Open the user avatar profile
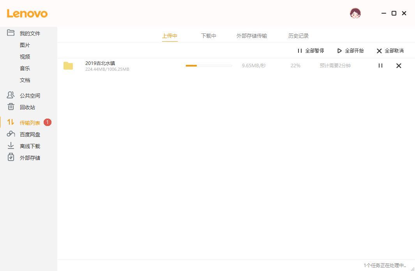Image resolution: width=415 pixels, height=271 pixels. coord(355,13)
